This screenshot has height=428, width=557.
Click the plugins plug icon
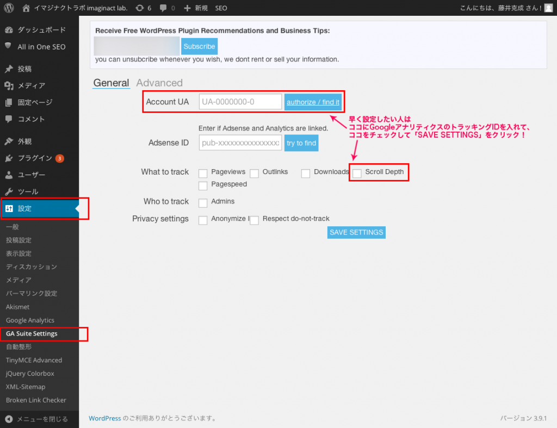[9, 158]
